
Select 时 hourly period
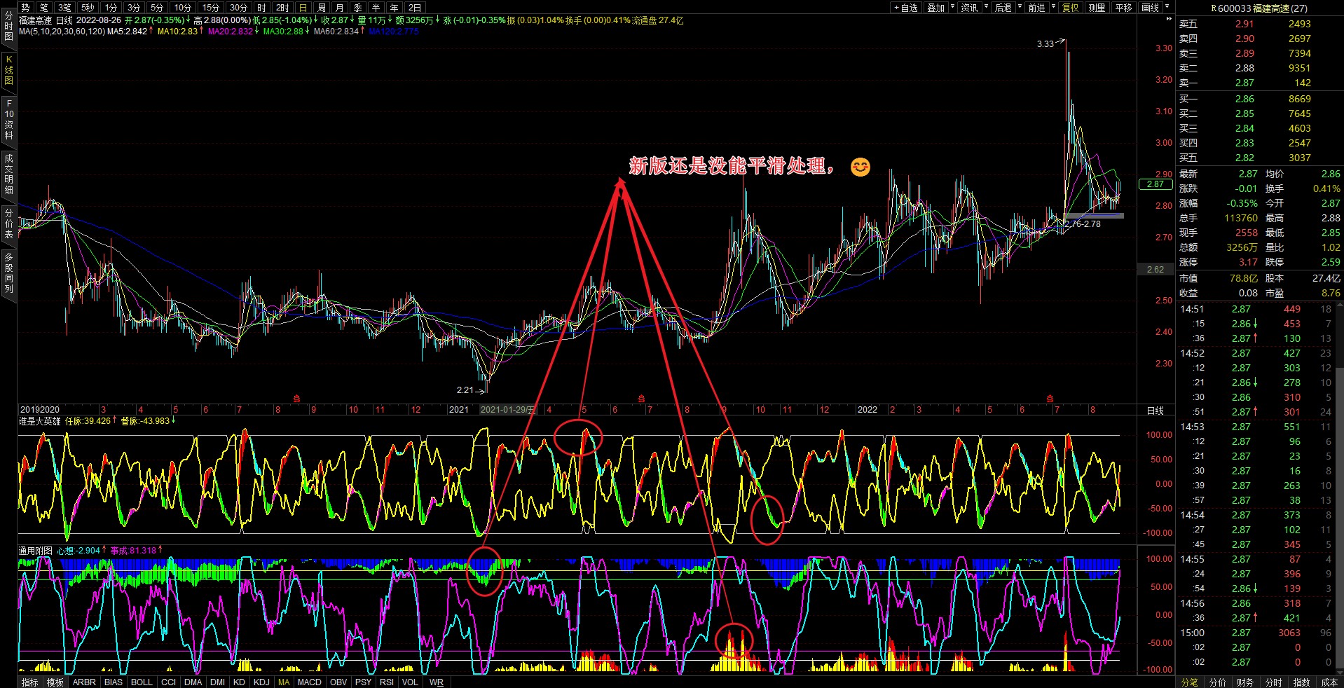click(262, 8)
